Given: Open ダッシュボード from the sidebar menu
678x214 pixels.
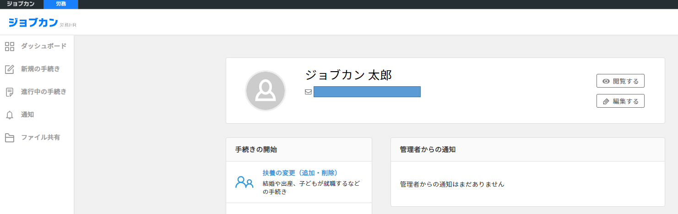Looking at the screenshot, I should [43, 46].
